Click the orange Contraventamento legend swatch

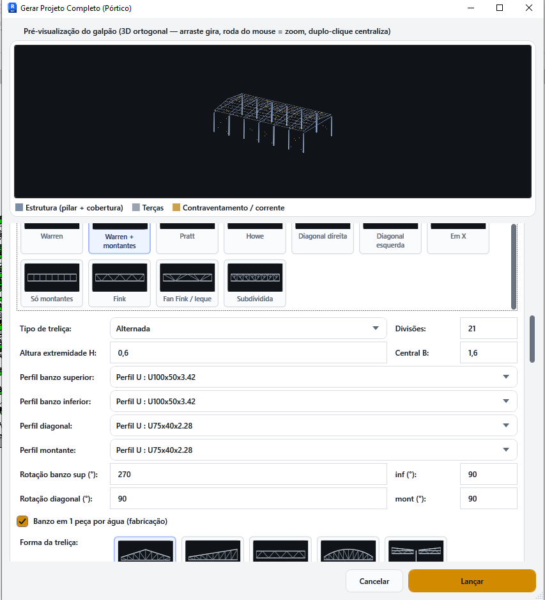click(x=176, y=207)
